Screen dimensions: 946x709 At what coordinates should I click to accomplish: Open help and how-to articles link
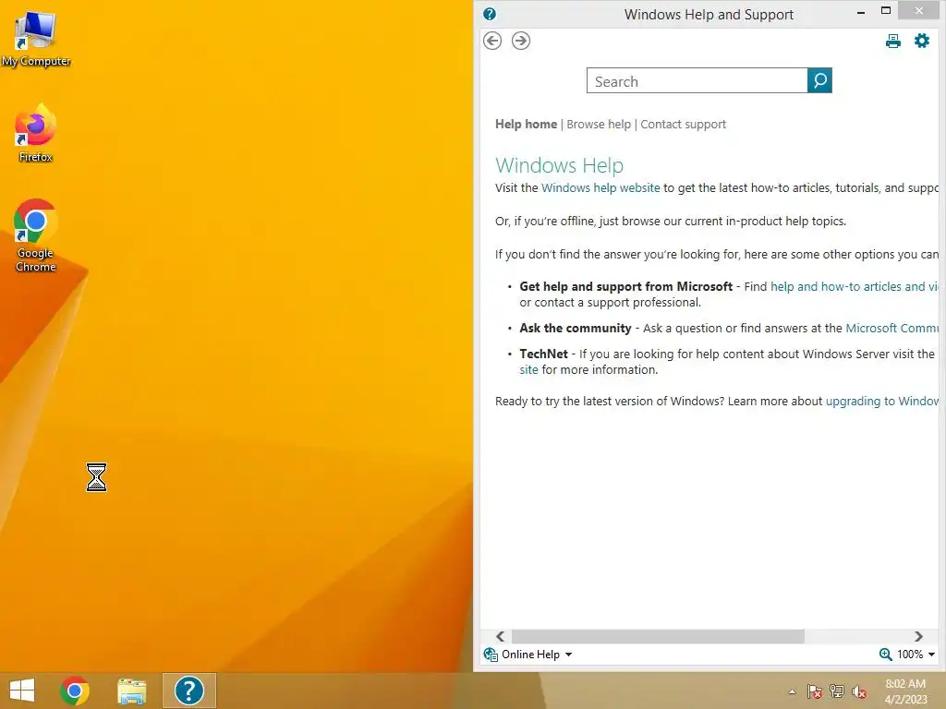[855, 287]
